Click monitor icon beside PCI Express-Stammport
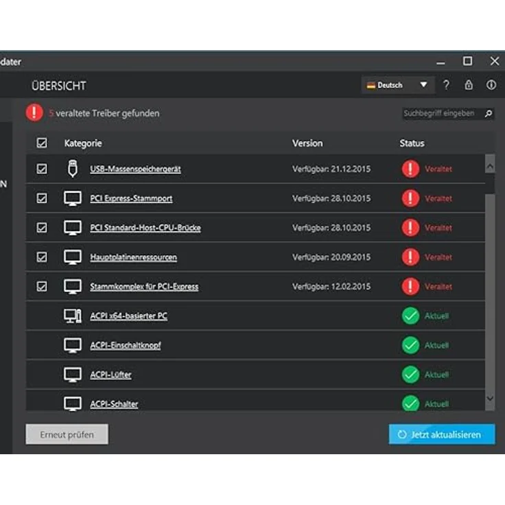The height and width of the screenshot is (505, 505). coord(73,198)
